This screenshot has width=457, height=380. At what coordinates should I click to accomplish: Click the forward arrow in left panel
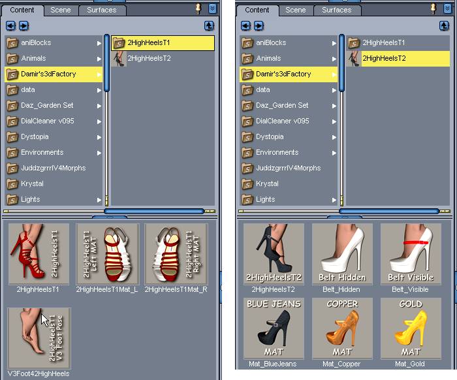24,25
